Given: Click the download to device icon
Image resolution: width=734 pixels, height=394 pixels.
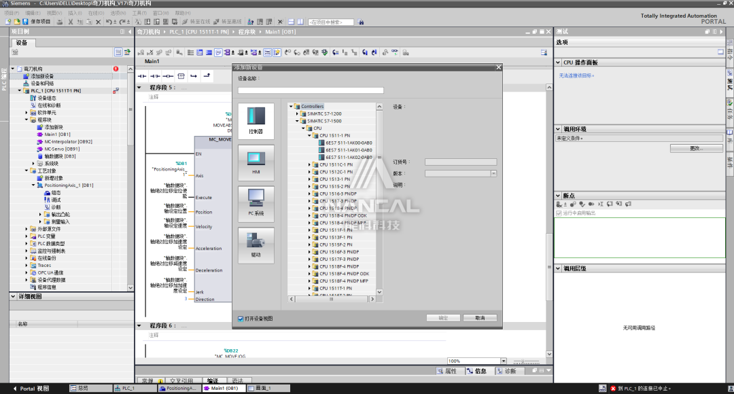Looking at the screenshot, I should (x=147, y=22).
